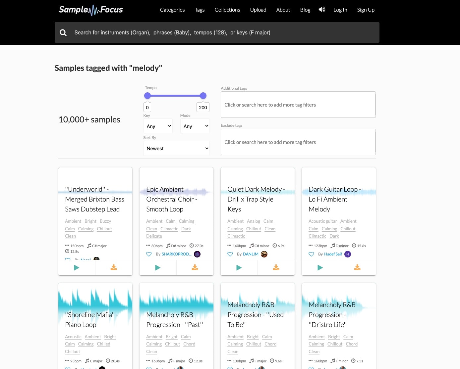This screenshot has width=460, height=369.
Task: Download the Underworld Dubstep Lead sample
Action: pyautogui.click(x=114, y=267)
